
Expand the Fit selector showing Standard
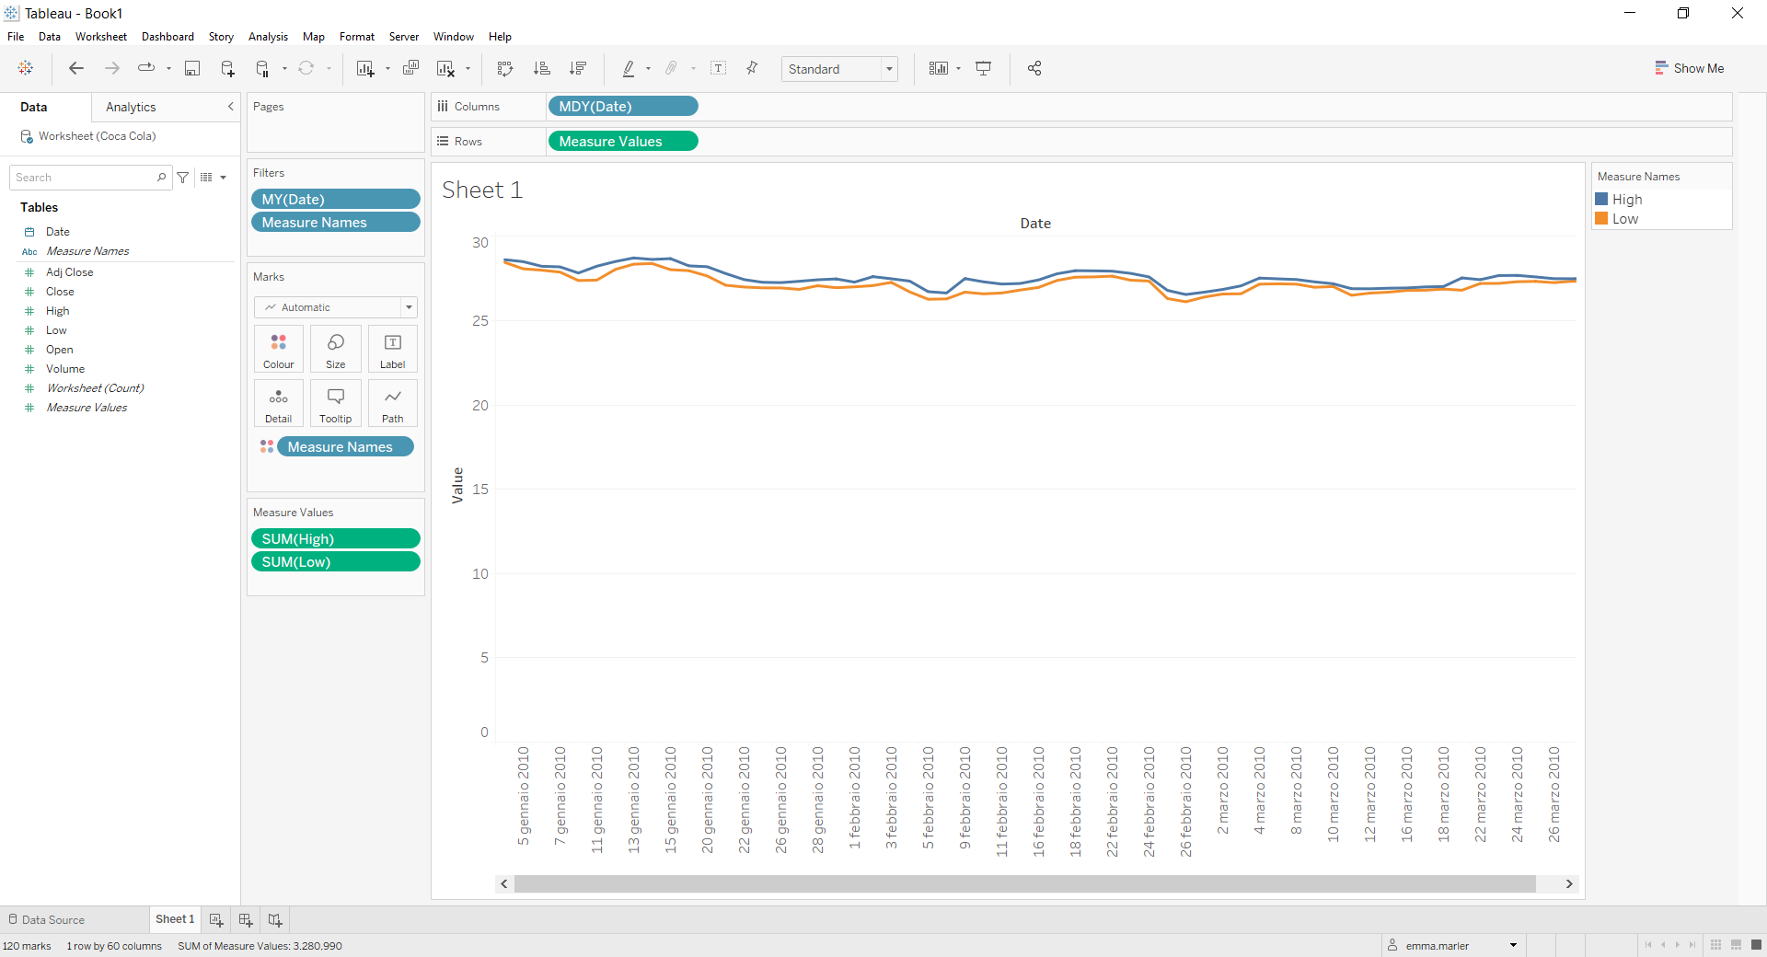pos(888,68)
